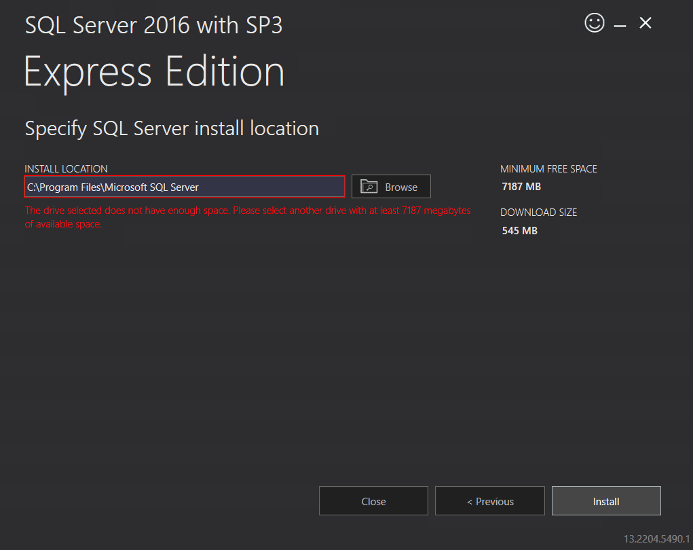
Task: Click the smiley feedback icon
Action: pos(594,22)
